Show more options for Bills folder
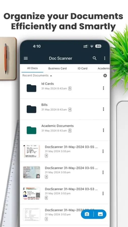This screenshot has width=128, height=227. tap(103, 109)
